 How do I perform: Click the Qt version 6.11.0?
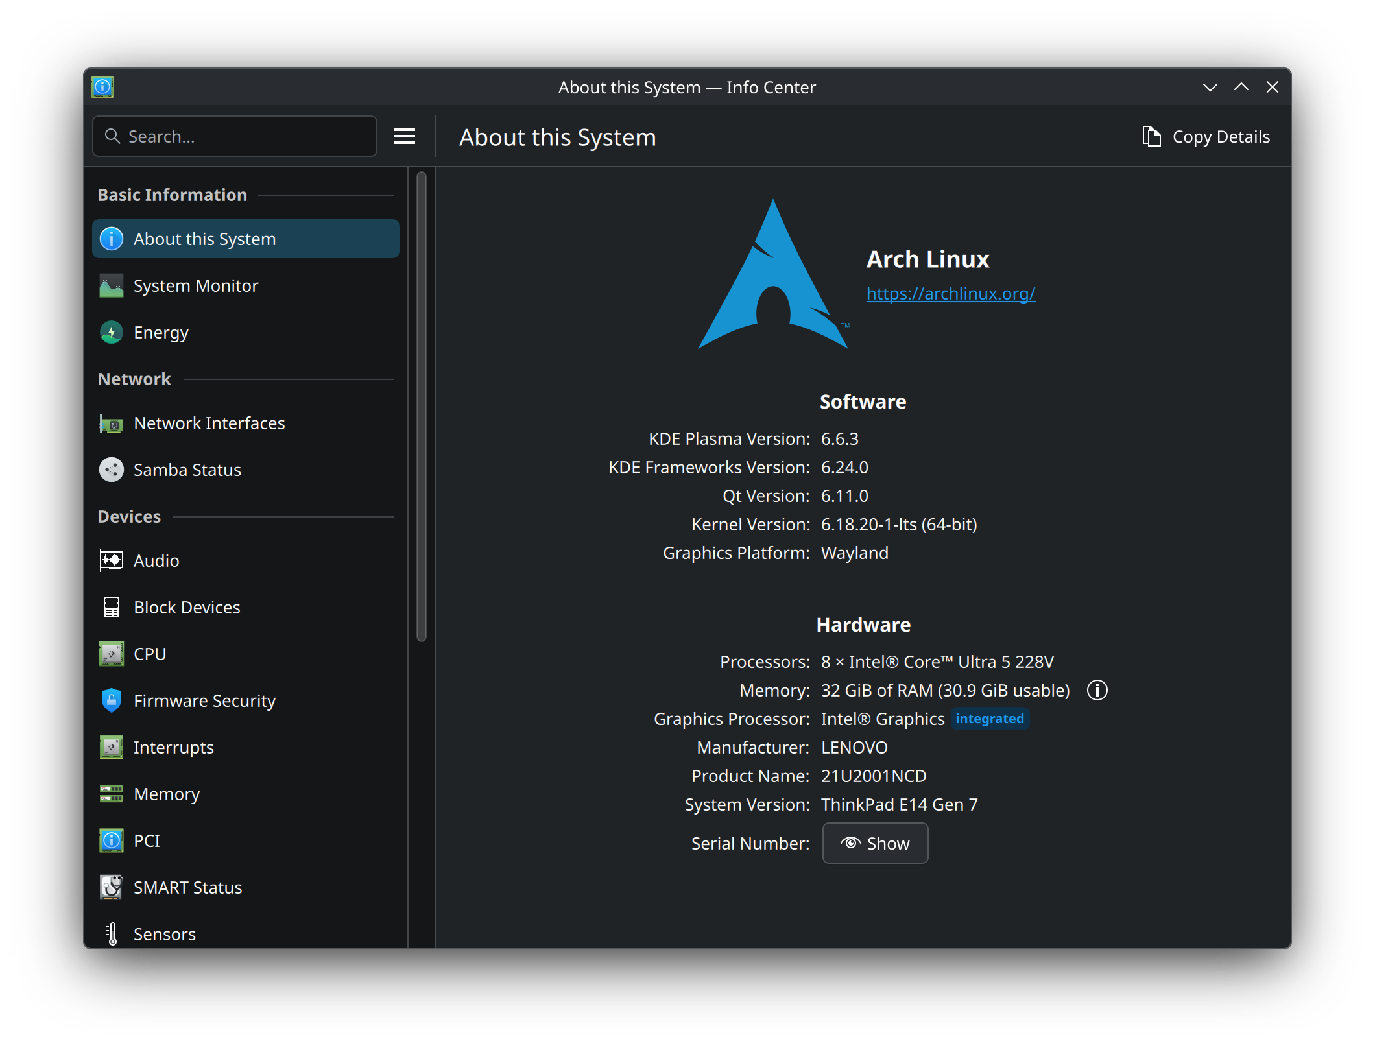(844, 495)
